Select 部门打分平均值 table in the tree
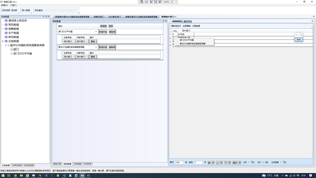The width and height of the screenshot is (316, 178). click(x=23, y=54)
